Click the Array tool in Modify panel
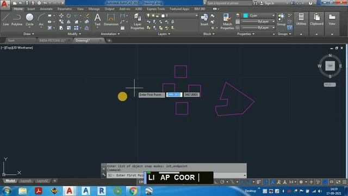 pos(76,28)
